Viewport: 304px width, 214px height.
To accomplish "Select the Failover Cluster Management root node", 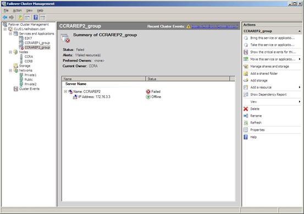I will [x=28, y=24].
